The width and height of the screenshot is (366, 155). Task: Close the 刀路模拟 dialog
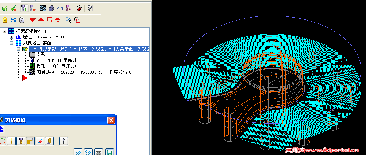click(x=111, y=120)
